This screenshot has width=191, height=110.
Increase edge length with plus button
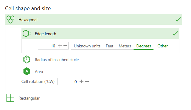(x=60, y=46)
